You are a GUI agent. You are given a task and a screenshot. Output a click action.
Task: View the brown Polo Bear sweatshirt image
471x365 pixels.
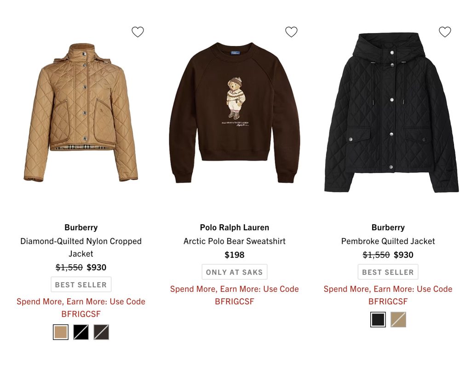pos(235,113)
